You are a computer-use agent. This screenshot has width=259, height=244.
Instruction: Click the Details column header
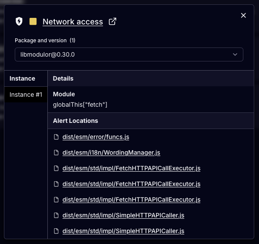[x=63, y=78]
